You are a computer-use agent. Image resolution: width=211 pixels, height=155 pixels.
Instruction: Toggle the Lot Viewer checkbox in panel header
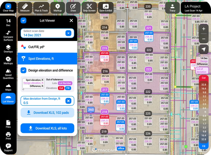tap(23, 20)
